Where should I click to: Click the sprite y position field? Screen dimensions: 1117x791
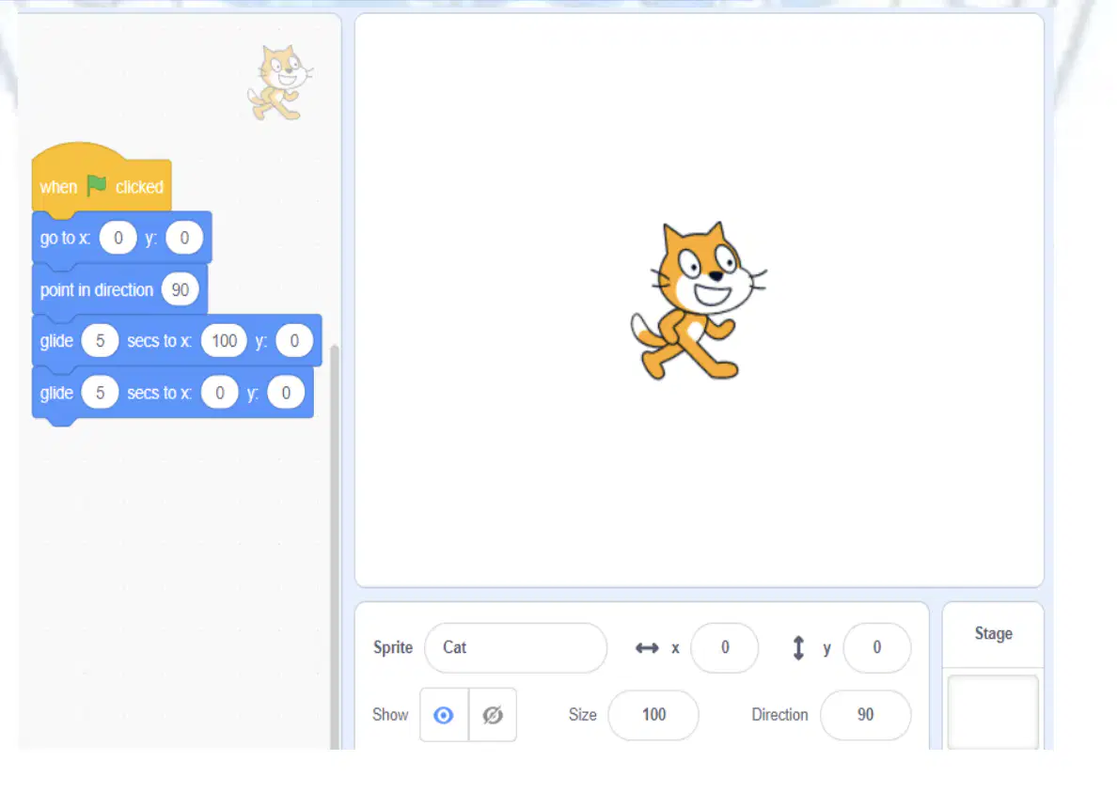(877, 648)
